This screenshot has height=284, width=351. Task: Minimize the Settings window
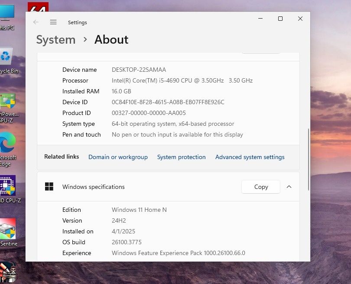pos(260,19)
